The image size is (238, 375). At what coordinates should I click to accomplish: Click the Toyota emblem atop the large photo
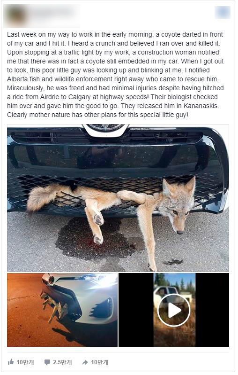[x=105, y=130]
